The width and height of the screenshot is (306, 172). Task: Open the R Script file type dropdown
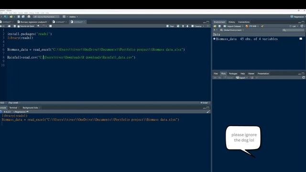click(205, 103)
